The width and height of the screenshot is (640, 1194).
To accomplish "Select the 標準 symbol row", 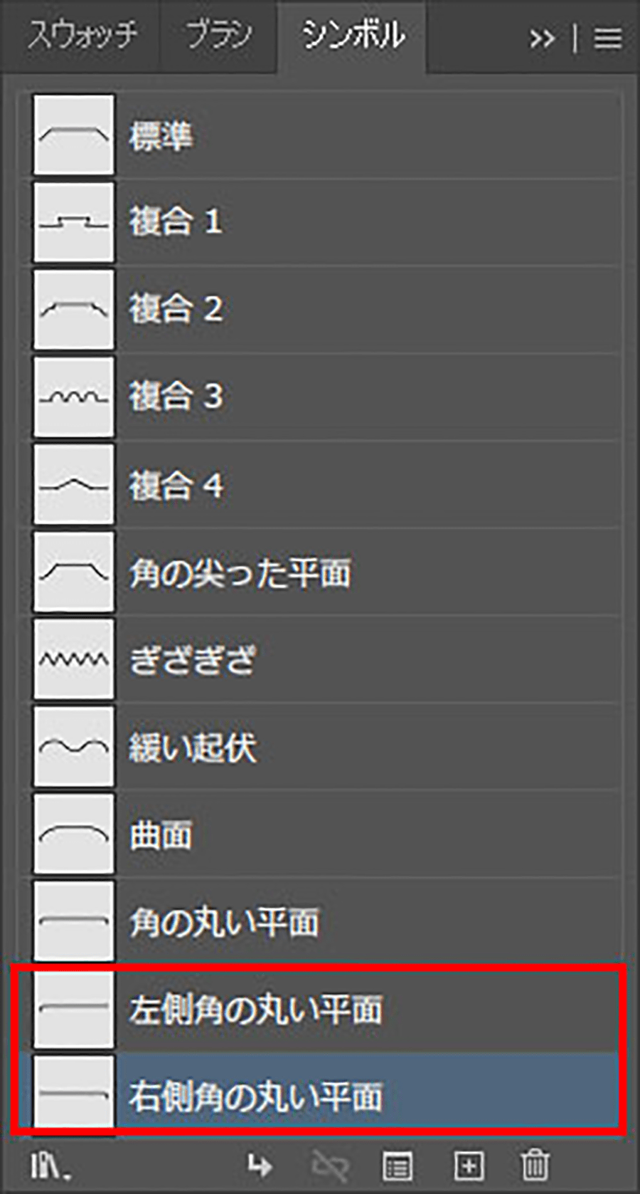I will pyautogui.click(x=161, y=135).
